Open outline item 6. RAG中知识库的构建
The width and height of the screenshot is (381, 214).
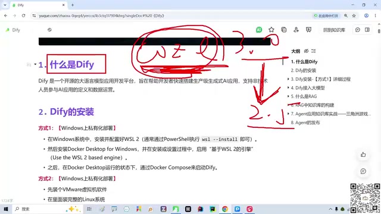(x=313, y=105)
